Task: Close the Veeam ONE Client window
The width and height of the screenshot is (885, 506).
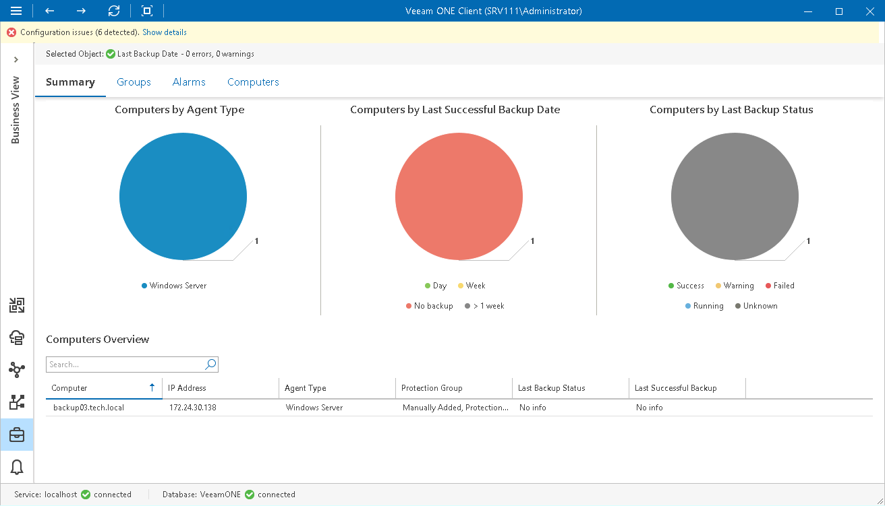Action: coord(869,11)
